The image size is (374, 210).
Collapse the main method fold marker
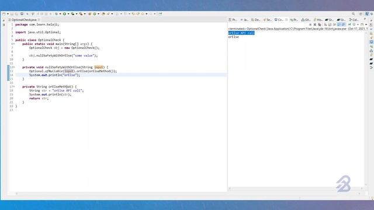click(14, 44)
